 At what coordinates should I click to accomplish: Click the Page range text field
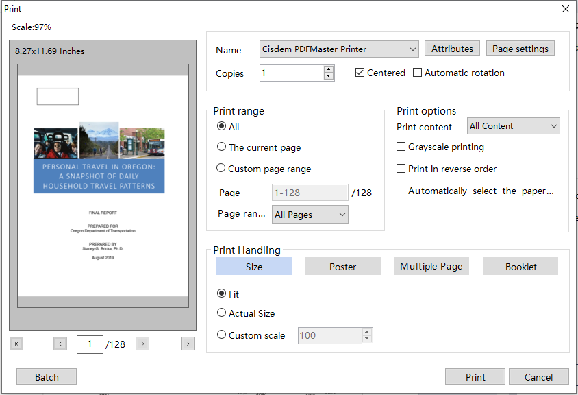(310, 192)
